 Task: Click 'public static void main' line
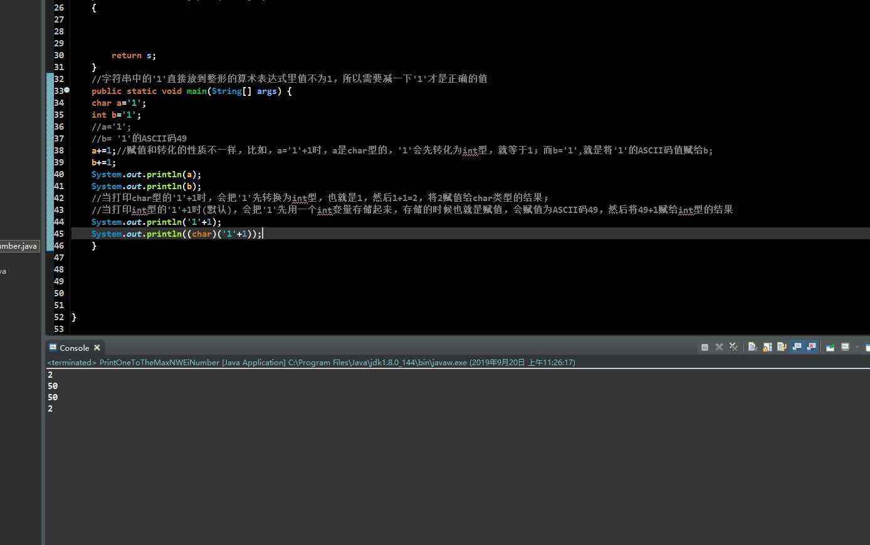tap(192, 91)
